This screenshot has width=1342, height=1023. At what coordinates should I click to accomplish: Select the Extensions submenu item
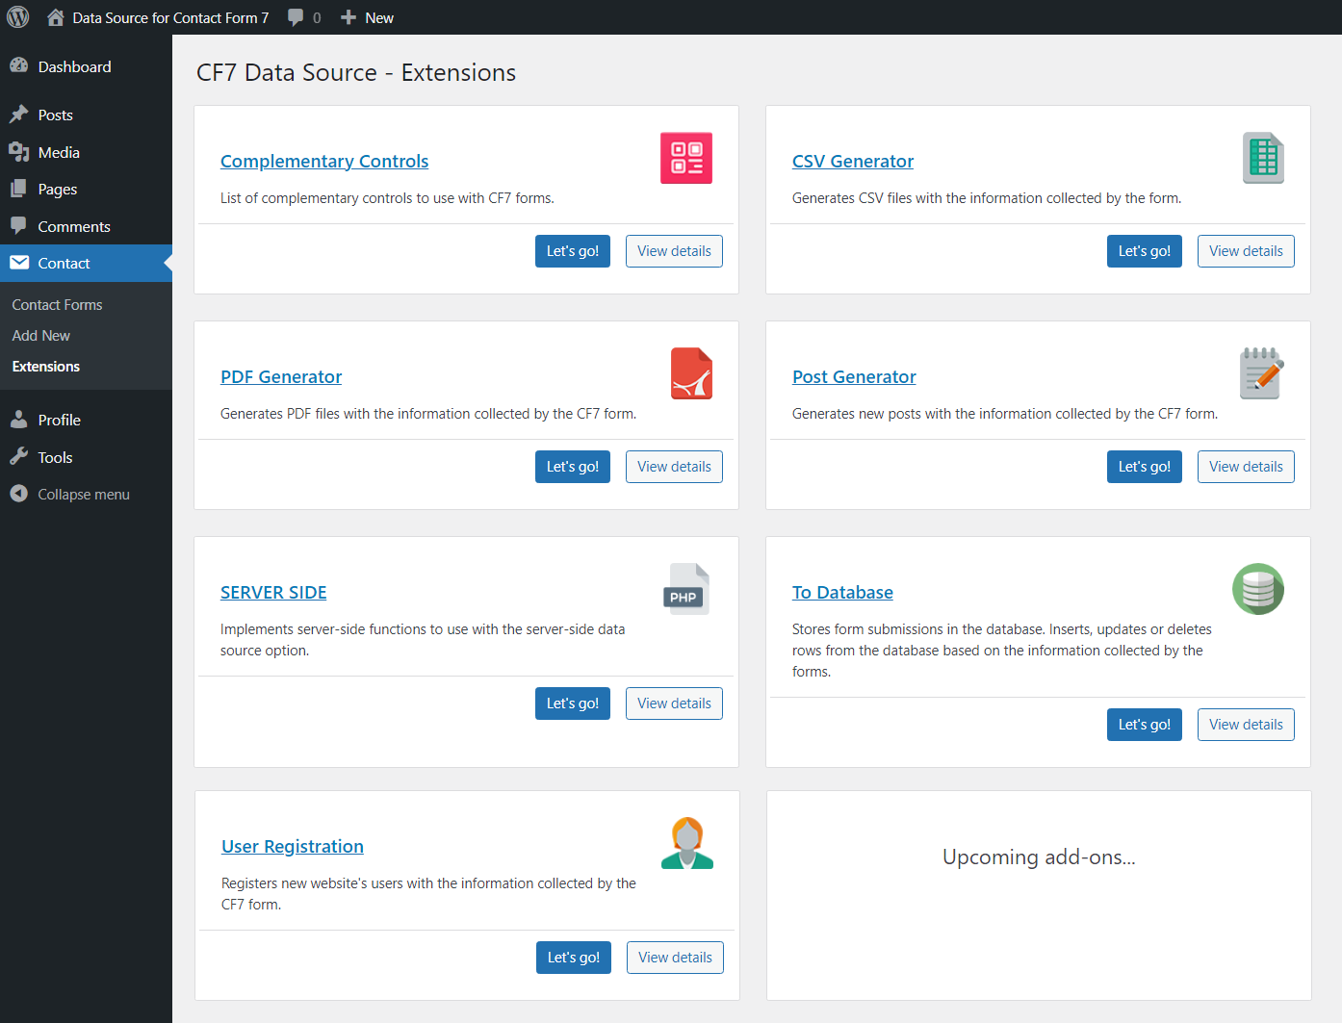[x=46, y=367]
